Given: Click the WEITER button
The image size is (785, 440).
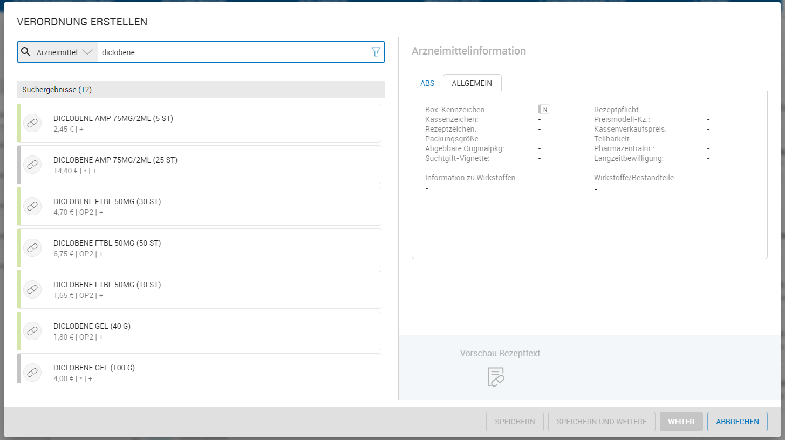Looking at the screenshot, I should 681,422.
